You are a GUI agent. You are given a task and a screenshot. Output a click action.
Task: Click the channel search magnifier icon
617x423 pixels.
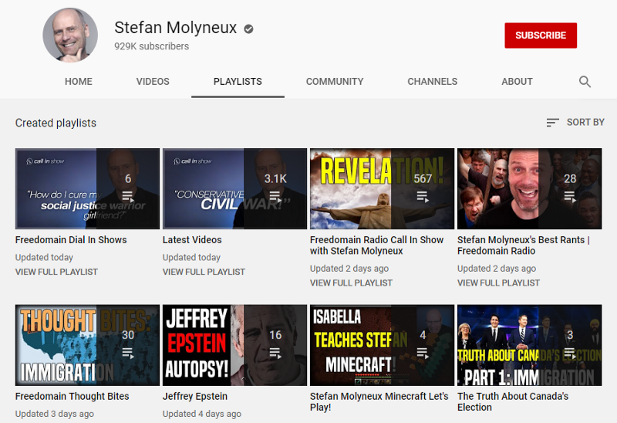pyautogui.click(x=585, y=82)
